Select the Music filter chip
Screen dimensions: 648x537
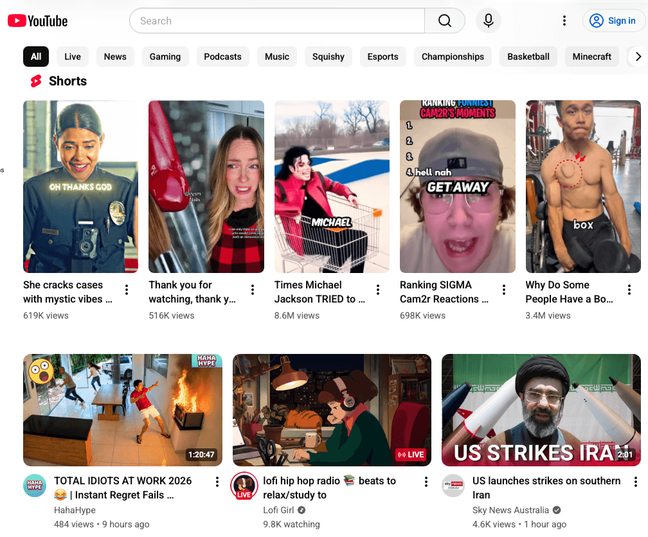point(277,57)
